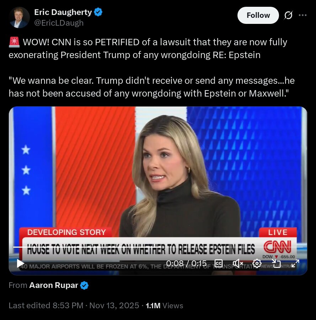316x320 pixels.
Task: Click the Nov 13, 2025 date
Action: tap(114, 305)
